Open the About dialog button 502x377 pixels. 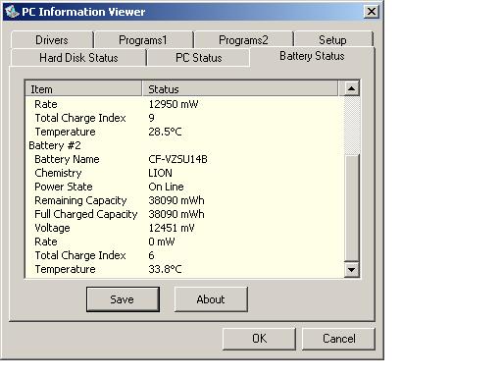pos(211,299)
